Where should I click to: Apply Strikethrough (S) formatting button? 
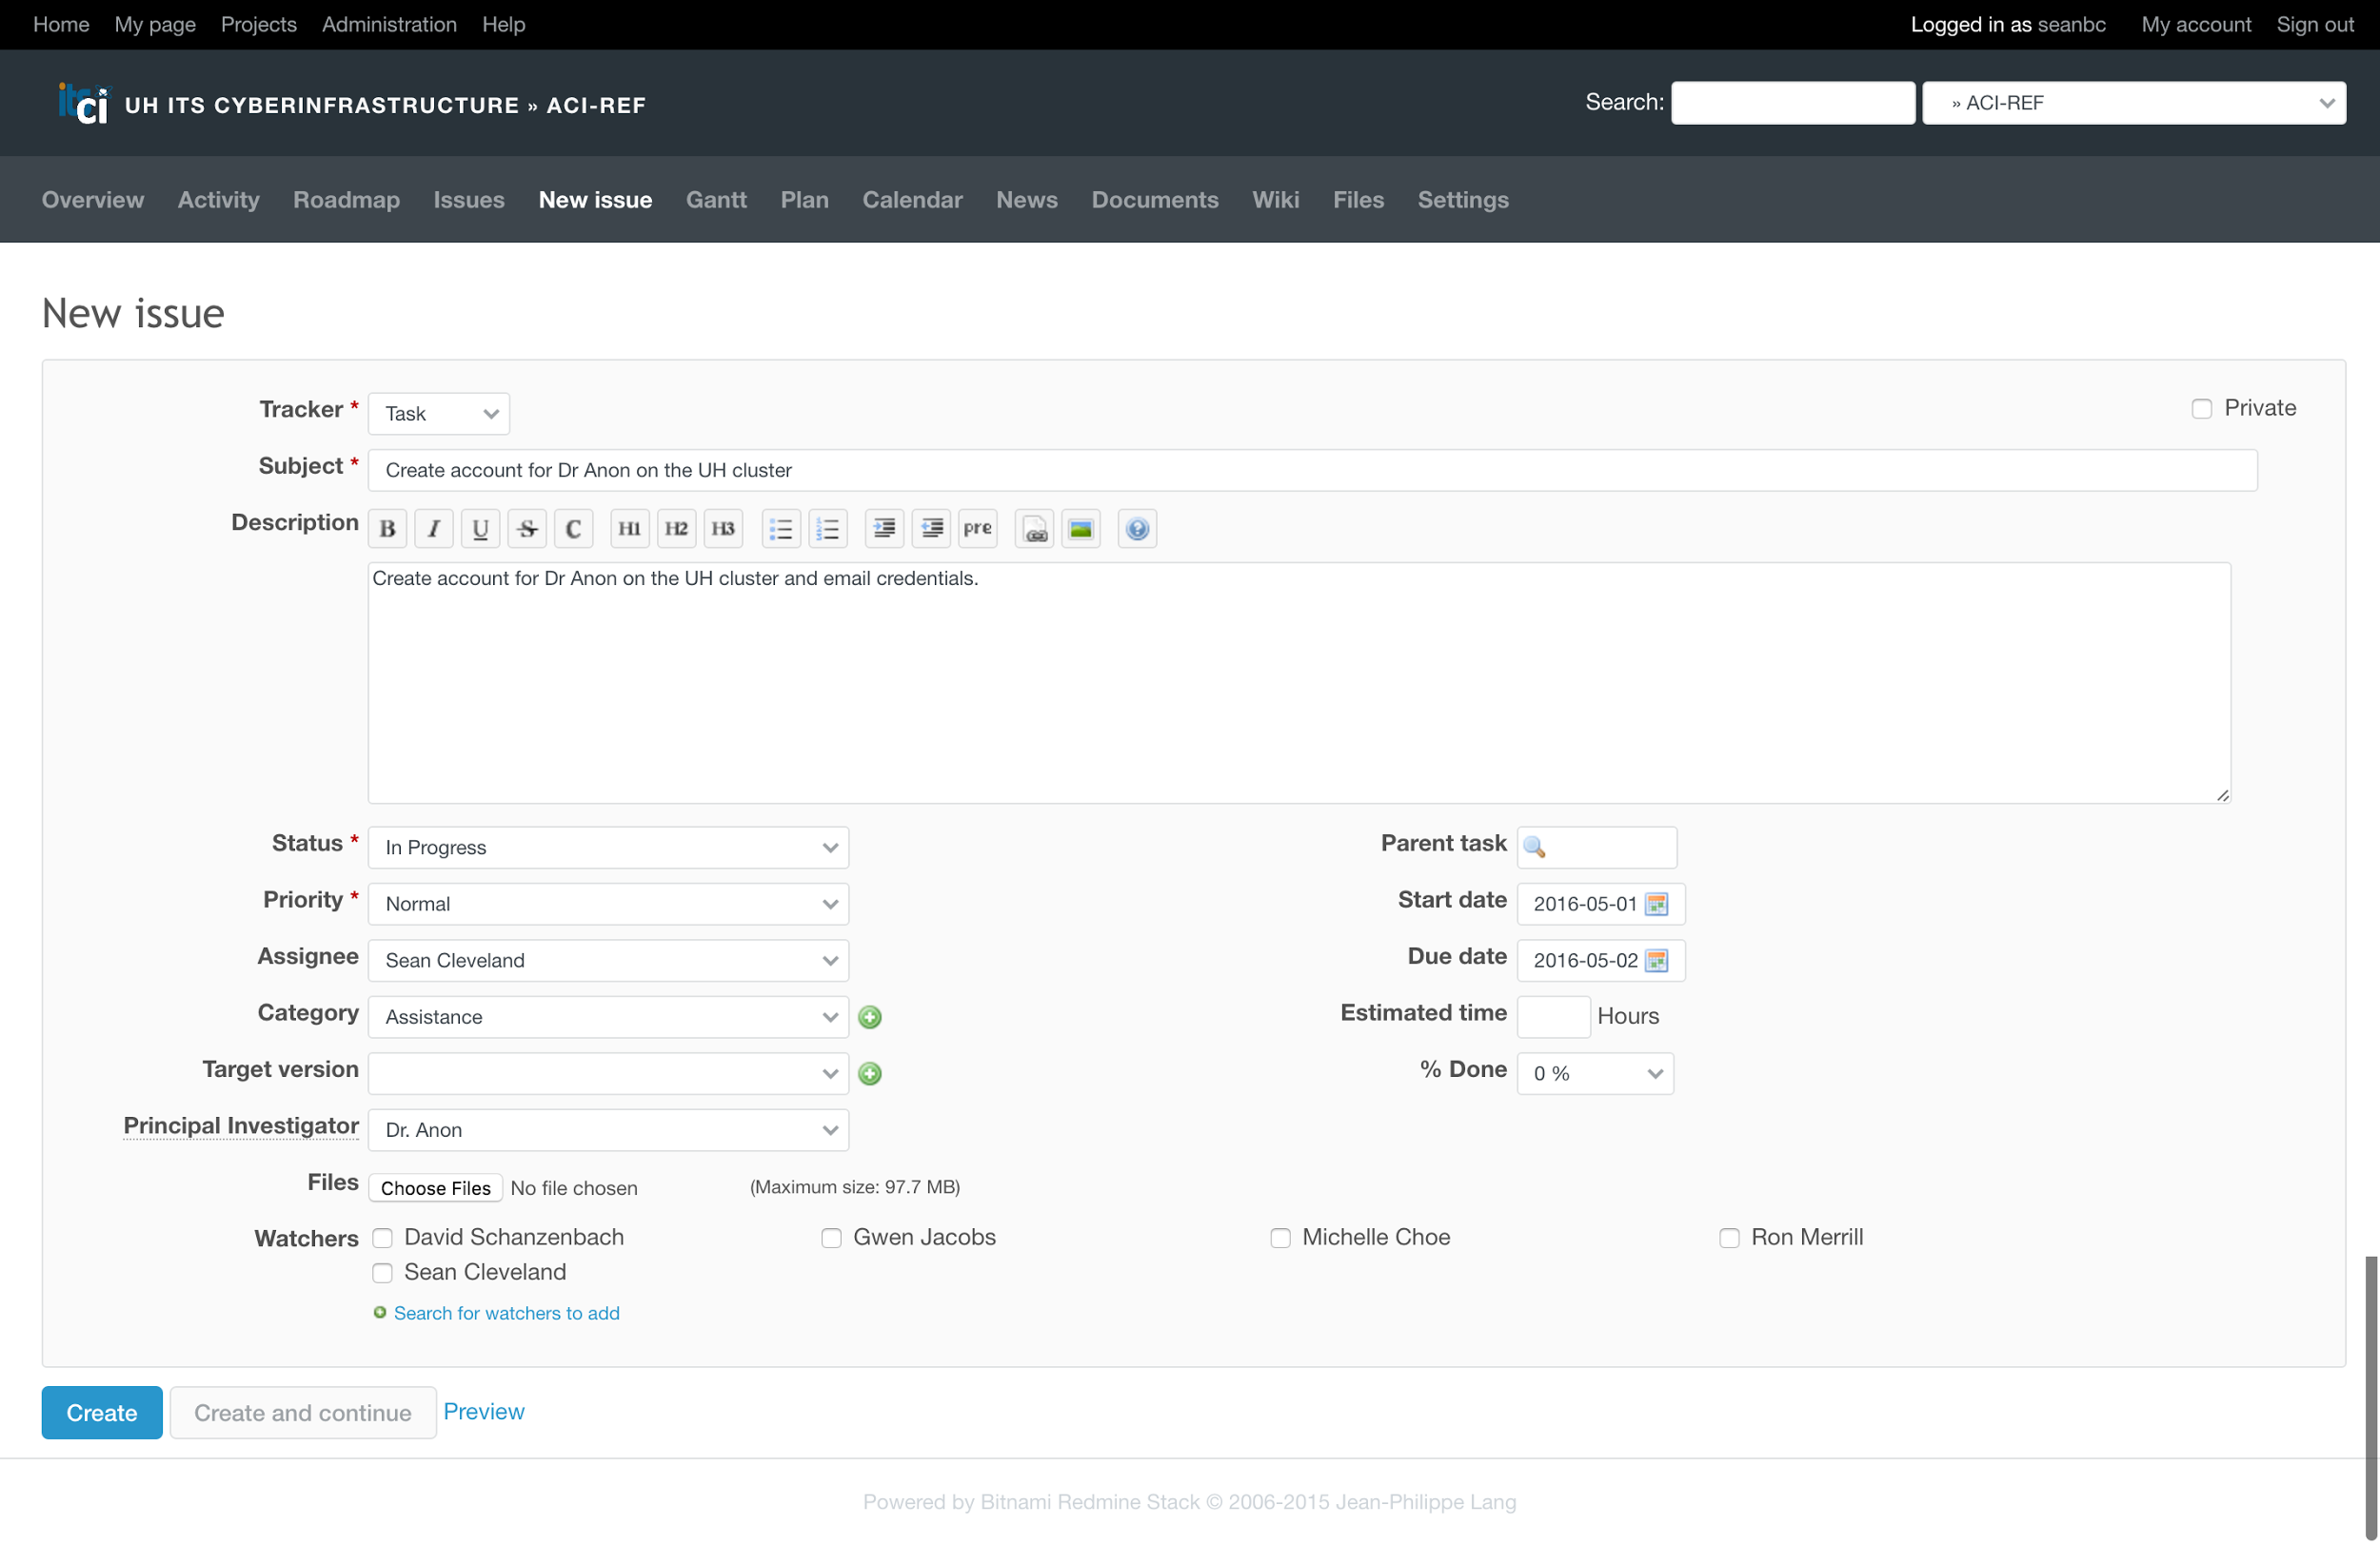[x=527, y=529]
